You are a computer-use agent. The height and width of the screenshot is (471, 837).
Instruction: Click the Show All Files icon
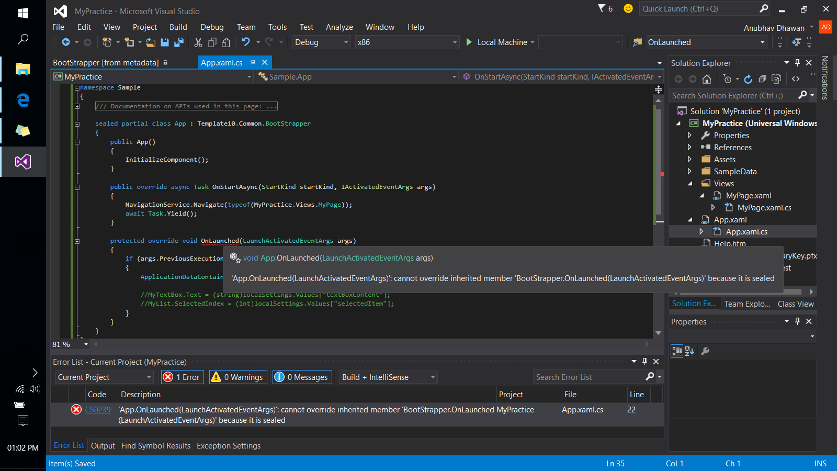[776, 79]
